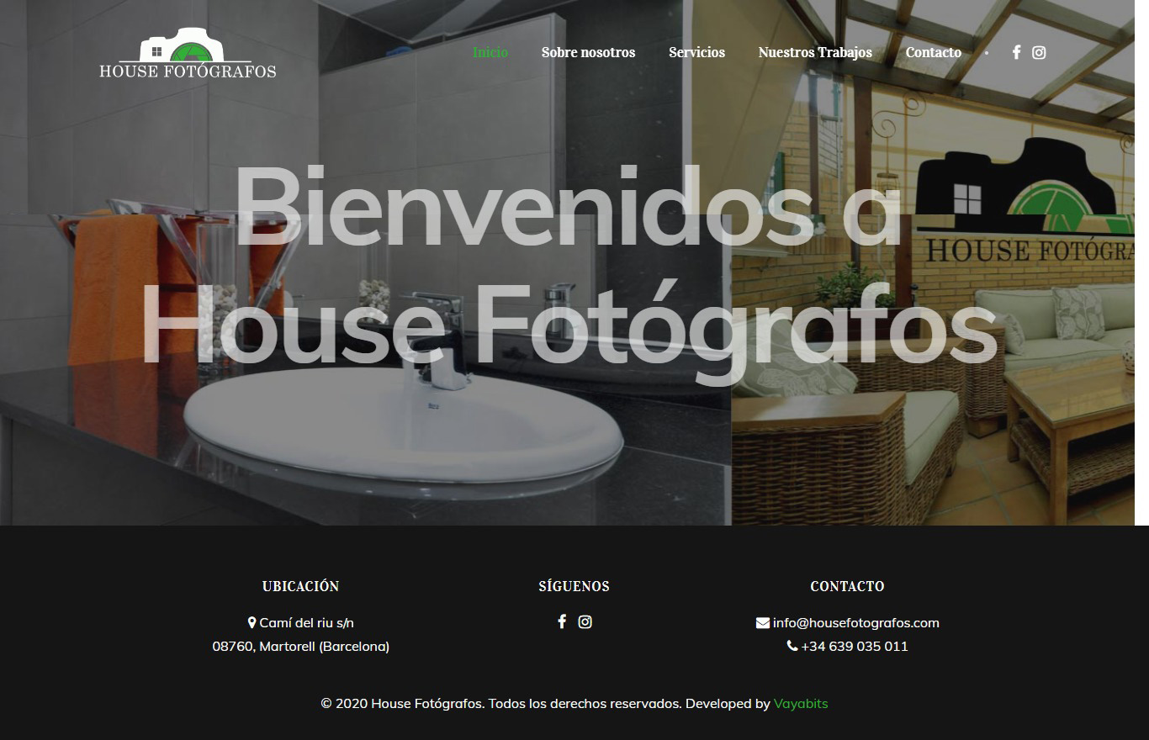
Task: Click the map pin icon by Camí del riu
Action: (252, 622)
